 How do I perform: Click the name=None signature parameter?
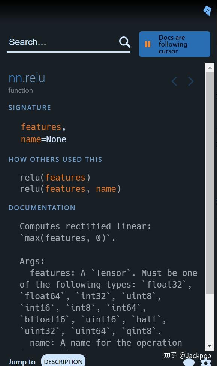click(43, 139)
